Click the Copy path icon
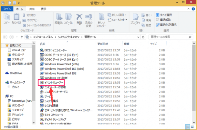This screenshot has width=197, height=130. tap(24, 20)
